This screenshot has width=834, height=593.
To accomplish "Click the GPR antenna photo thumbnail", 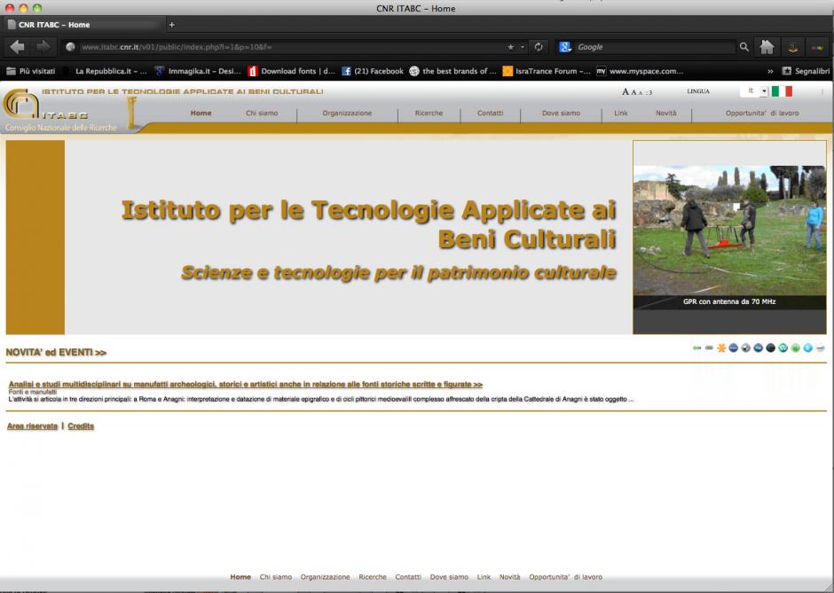I will [x=729, y=230].
